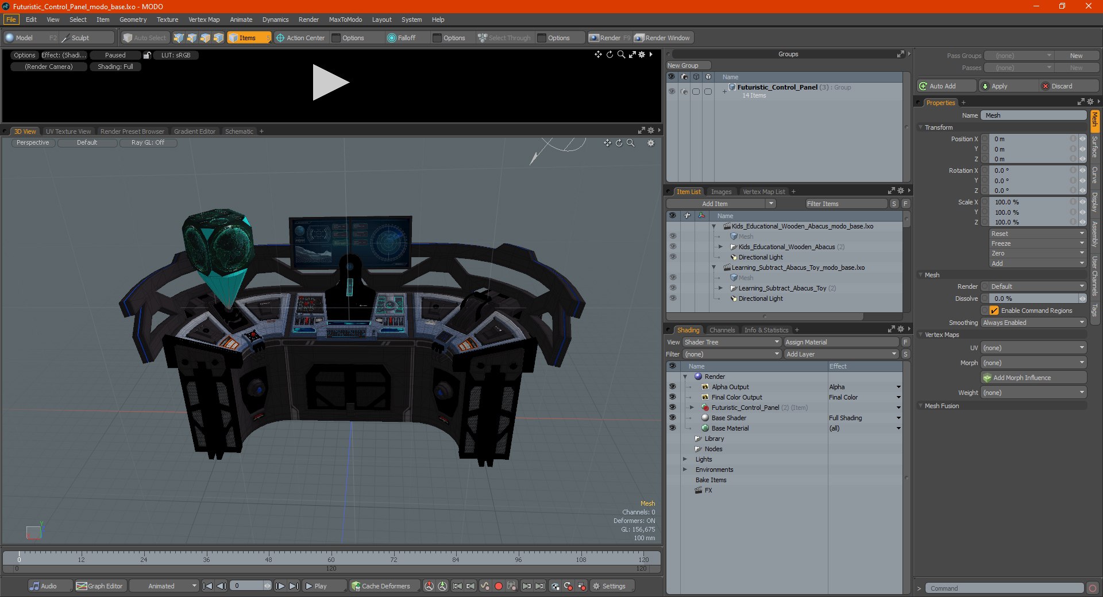This screenshot has height=597, width=1103.
Task: Switch to Schematic tab
Action: coord(239,131)
